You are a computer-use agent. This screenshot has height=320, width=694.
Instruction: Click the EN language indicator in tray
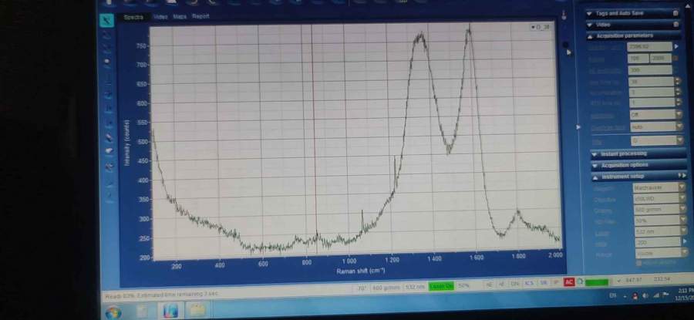[x=613, y=295]
